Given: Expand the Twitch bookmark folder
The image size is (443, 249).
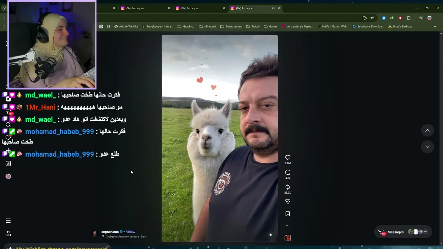Looking at the screenshot, I should click(x=253, y=26).
